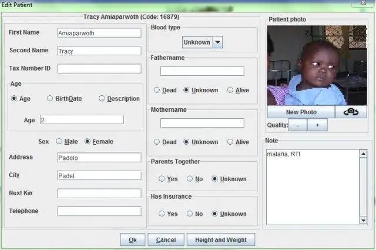Select No for Has Insurance
376x250 pixels.
tap(190, 214)
